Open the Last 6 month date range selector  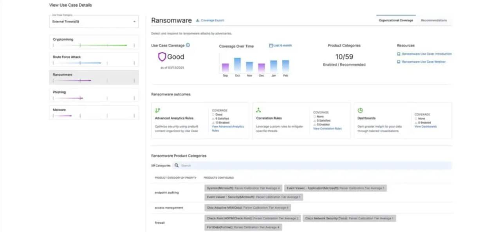tap(280, 45)
